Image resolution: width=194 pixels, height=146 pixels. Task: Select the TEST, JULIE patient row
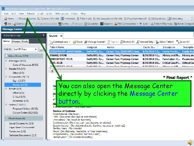click(x=121, y=63)
